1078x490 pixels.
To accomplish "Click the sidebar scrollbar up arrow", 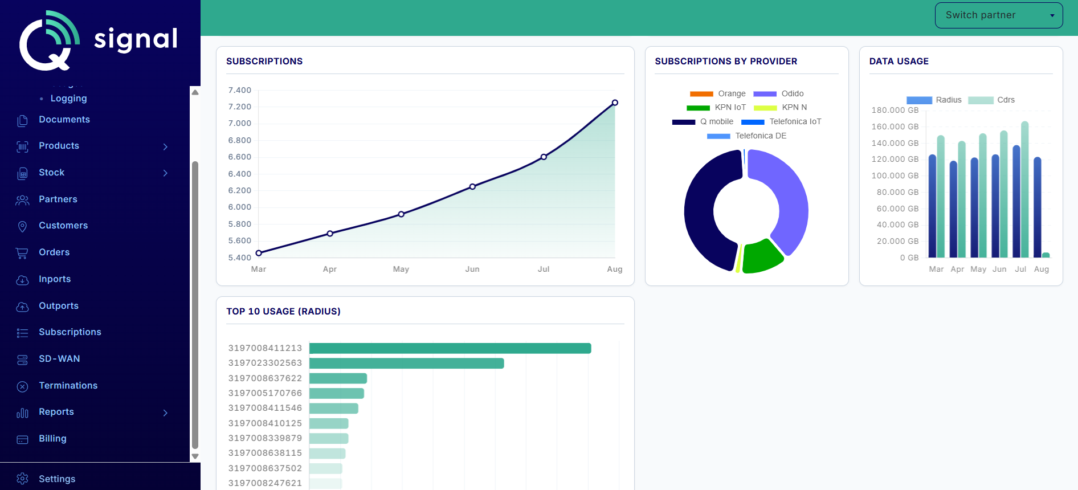I will pos(195,92).
